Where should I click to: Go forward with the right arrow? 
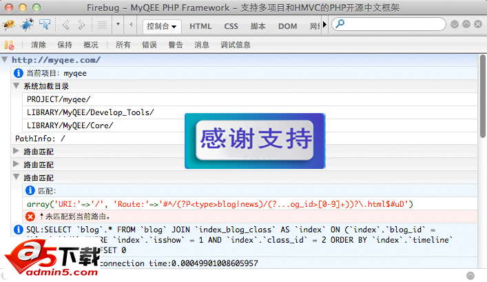click(x=81, y=25)
